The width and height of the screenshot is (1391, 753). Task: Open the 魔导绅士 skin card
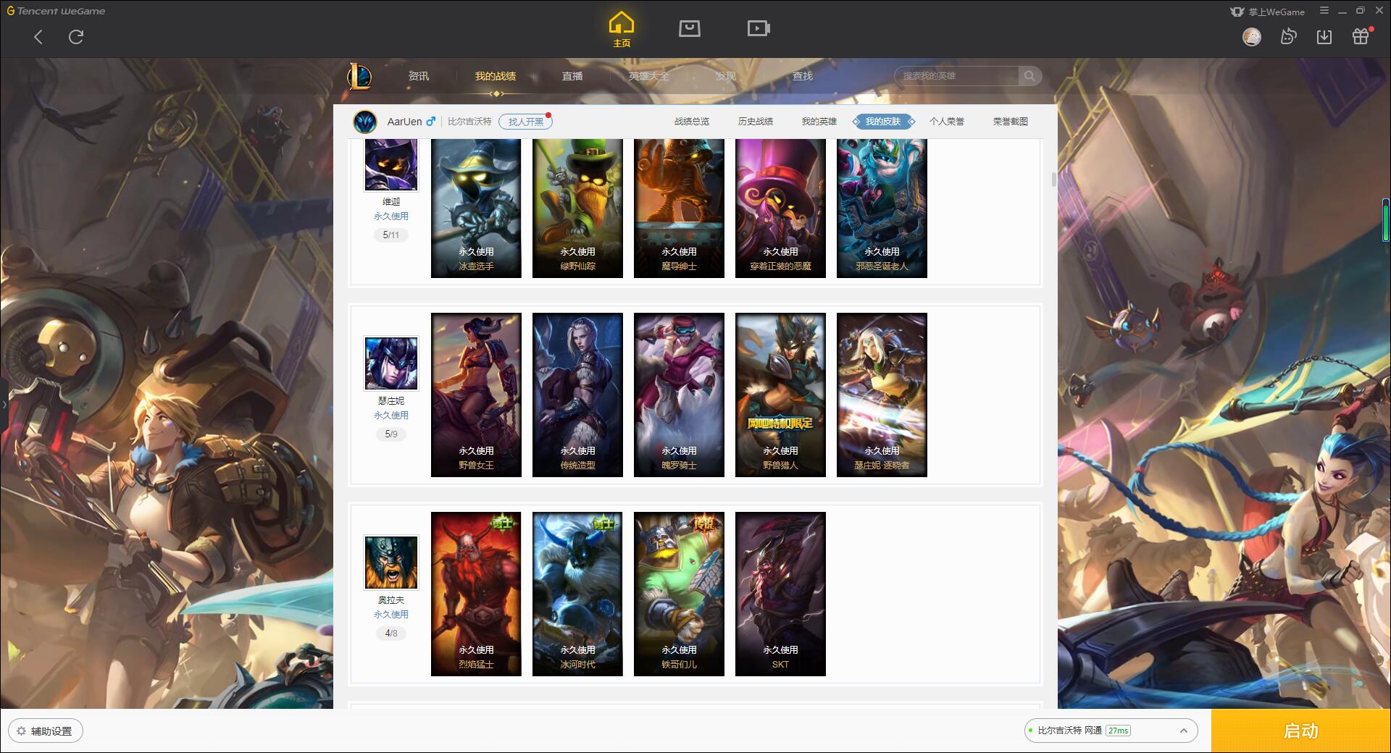pyautogui.click(x=679, y=209)
